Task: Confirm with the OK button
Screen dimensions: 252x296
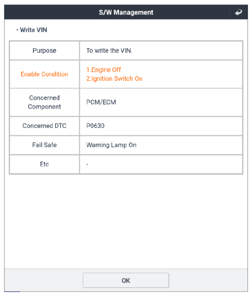Action: [126, 280]
